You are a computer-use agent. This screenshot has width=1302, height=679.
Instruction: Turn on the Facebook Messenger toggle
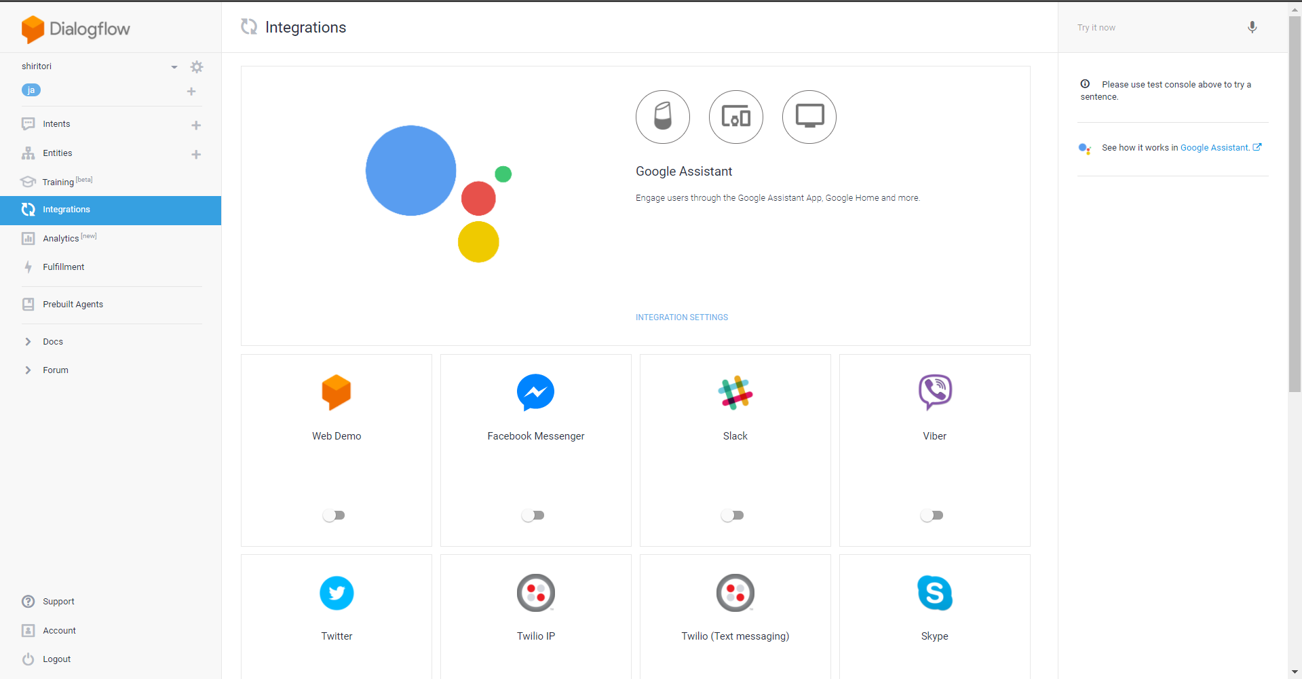pyautogui.click(x=533, y=516)
